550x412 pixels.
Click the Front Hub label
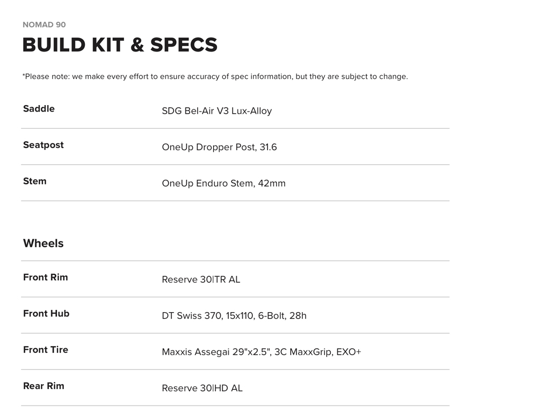tap(46, 314)
